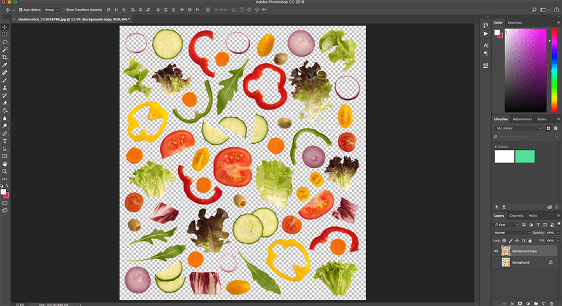The height and width of the screenshot is (306, 562).
Task: Click the green library color swatch
Action: tap(525, 156)
